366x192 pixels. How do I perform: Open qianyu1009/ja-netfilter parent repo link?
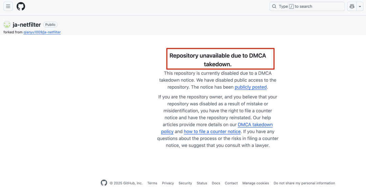pyautogui.click(x=42, y=32)
